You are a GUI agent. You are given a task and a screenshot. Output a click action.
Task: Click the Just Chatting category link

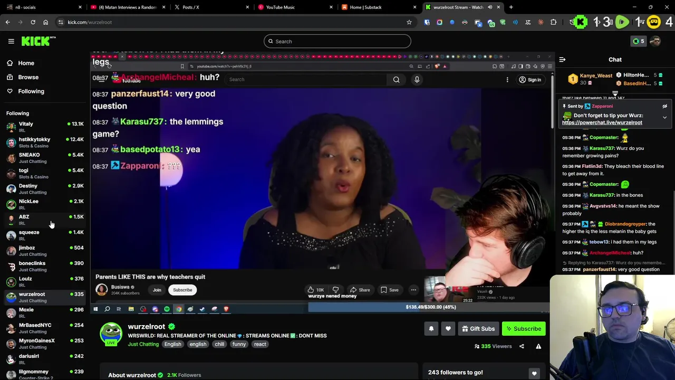[x=143, y=344]
